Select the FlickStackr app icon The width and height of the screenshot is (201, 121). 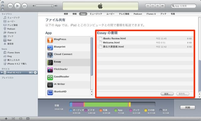(x=50, y=70)
